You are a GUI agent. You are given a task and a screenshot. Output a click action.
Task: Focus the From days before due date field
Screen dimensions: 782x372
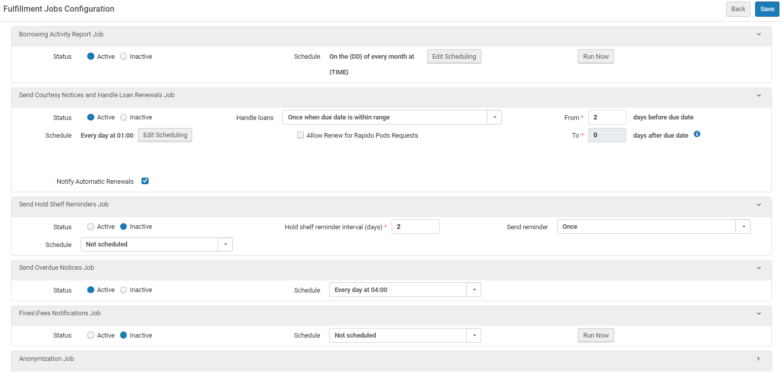[607, 117]
